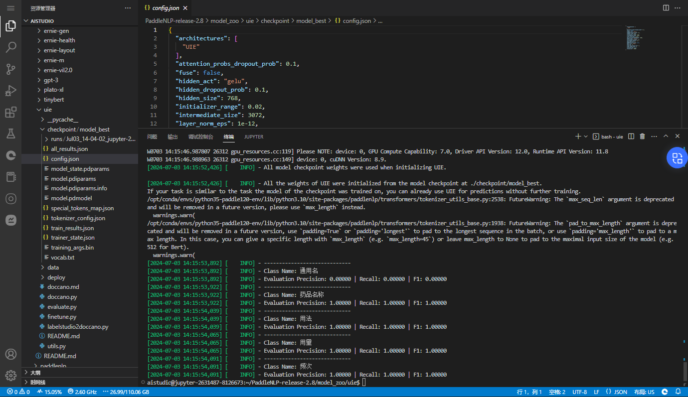Click the explorer more actions ellipsis

pyautogui.click(x=128, y=8)
